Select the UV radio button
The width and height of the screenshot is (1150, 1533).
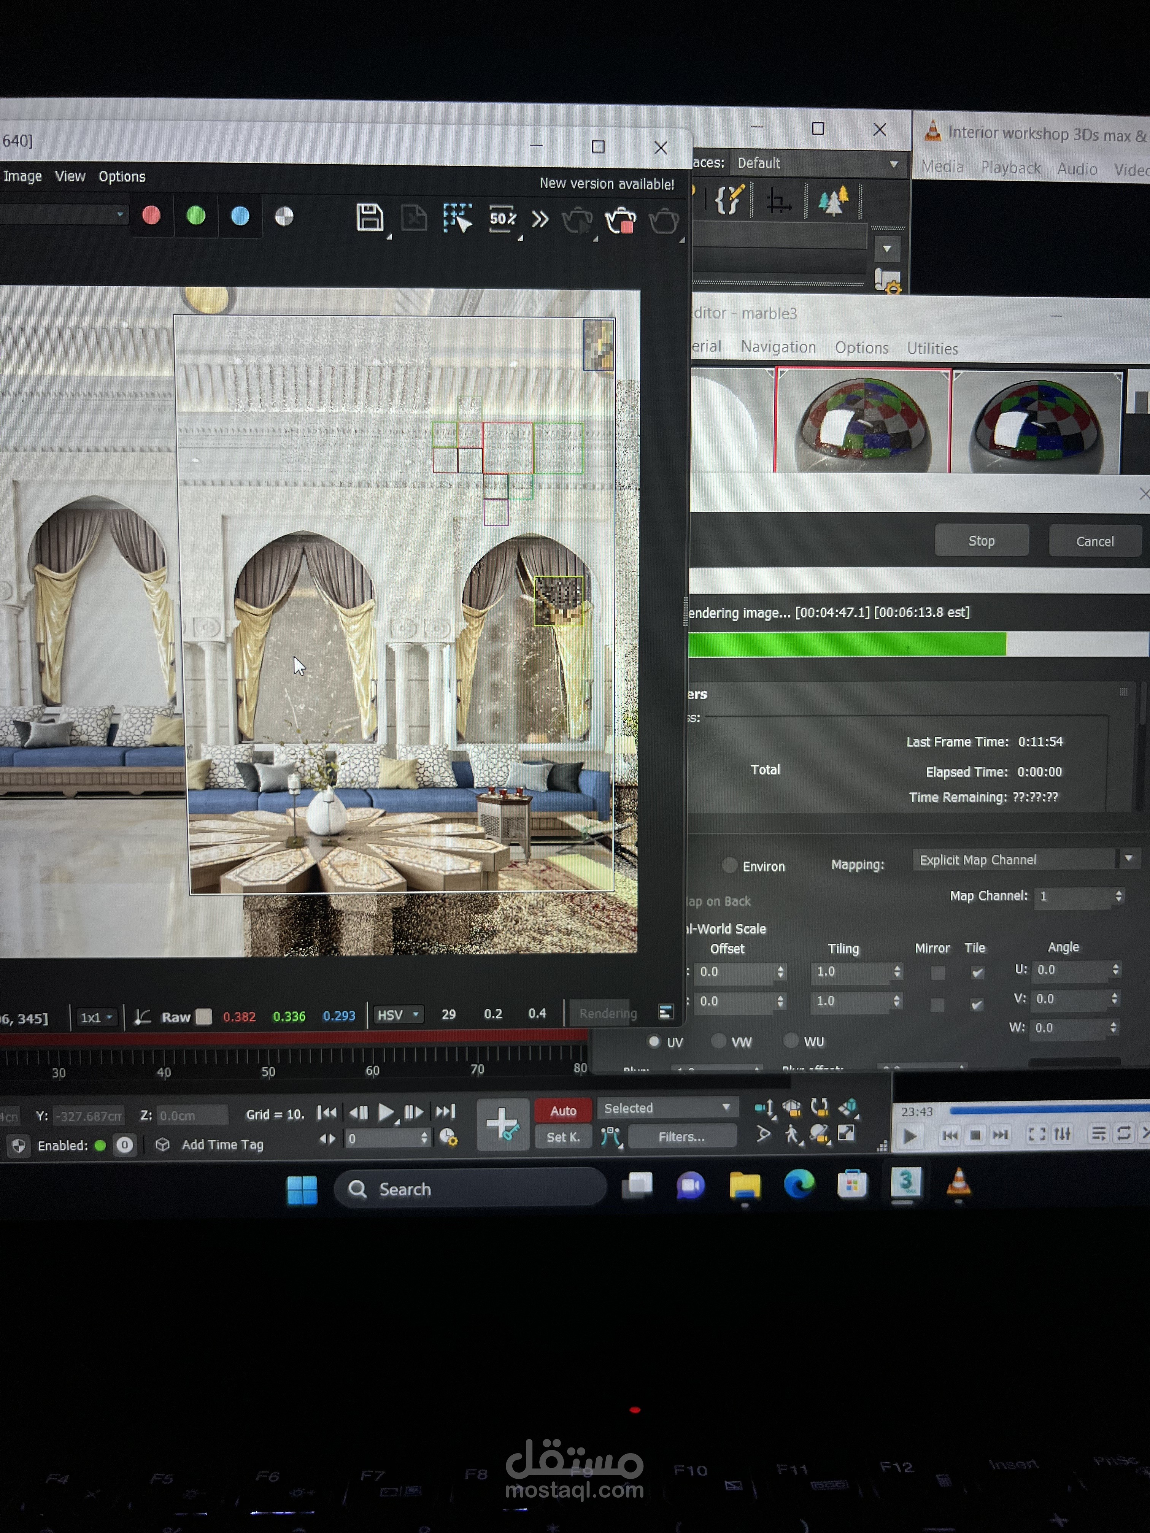(654, 1041)
